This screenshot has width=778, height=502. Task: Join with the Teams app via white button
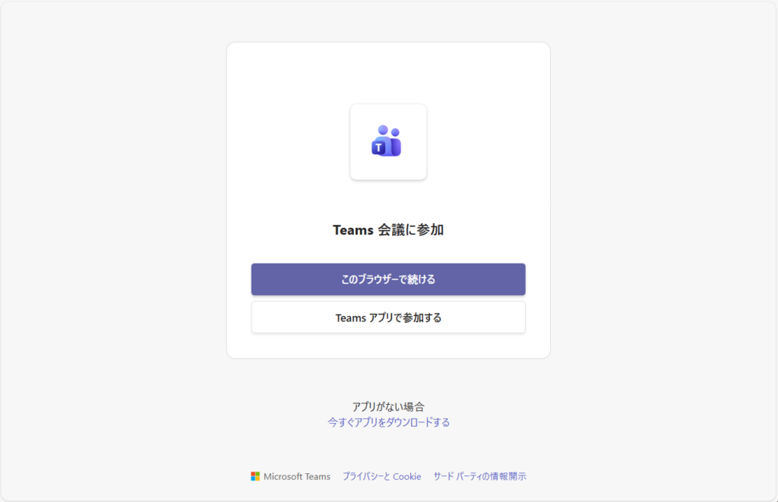[388, 317]
